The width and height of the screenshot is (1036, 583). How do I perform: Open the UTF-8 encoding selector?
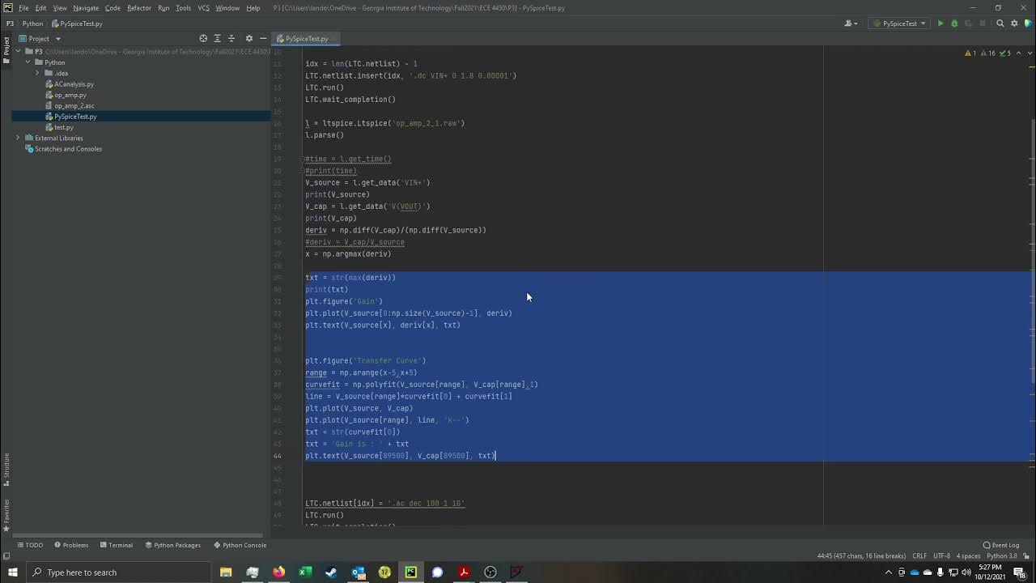pyautogui.click(x=941, y=556)
